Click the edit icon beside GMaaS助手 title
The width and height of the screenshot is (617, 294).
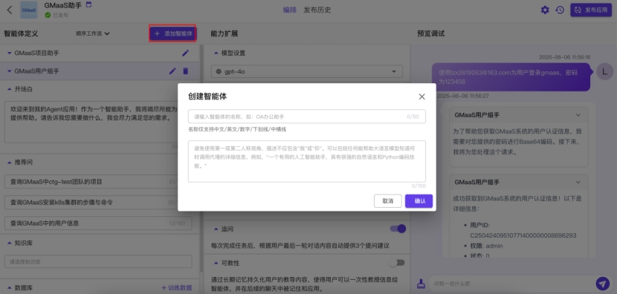pos(89,4)
